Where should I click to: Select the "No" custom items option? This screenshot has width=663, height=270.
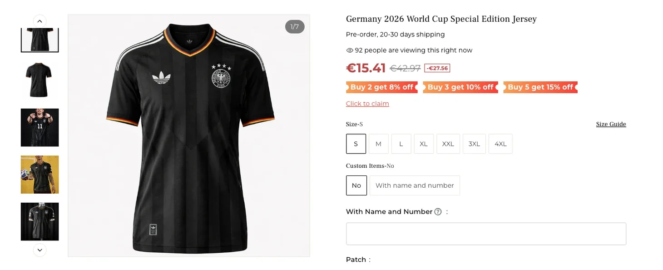[356, 185]
